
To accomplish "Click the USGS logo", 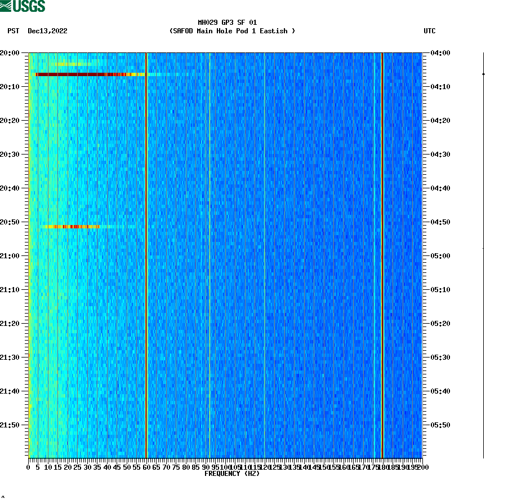I will tap(23, 6).
